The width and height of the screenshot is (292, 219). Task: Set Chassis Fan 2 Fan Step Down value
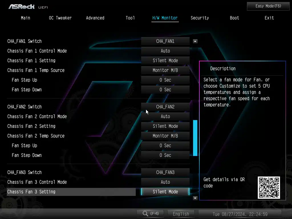[165, 155]
